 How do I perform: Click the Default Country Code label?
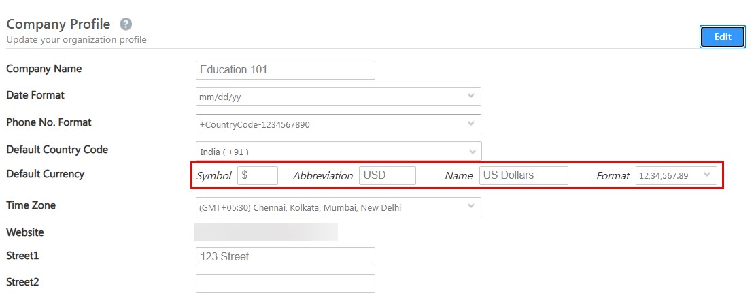click(56, 150)
